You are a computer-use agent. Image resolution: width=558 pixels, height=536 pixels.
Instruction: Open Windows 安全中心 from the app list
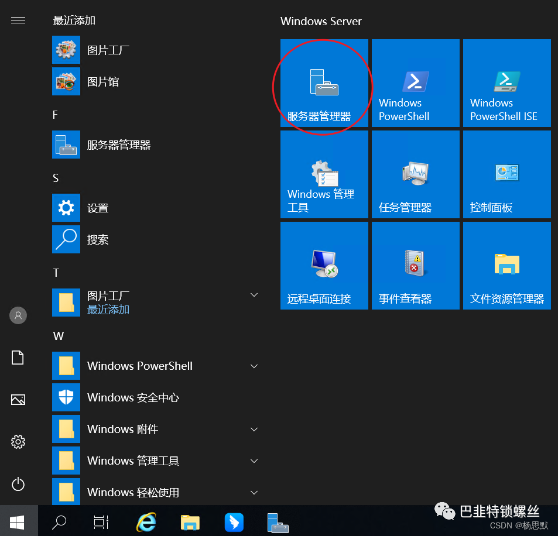156,397
